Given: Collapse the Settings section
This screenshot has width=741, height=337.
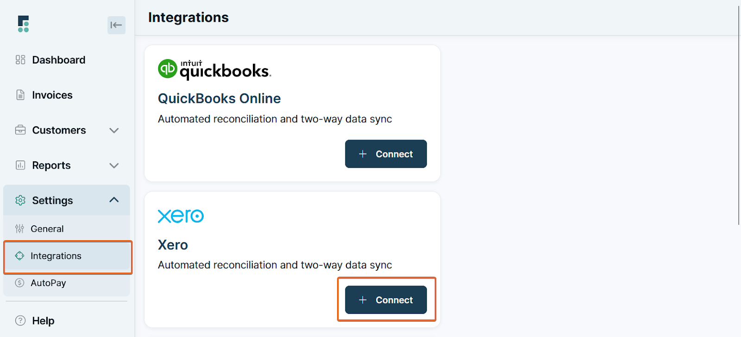Looking at the screenshot, I should coord(114,200).
